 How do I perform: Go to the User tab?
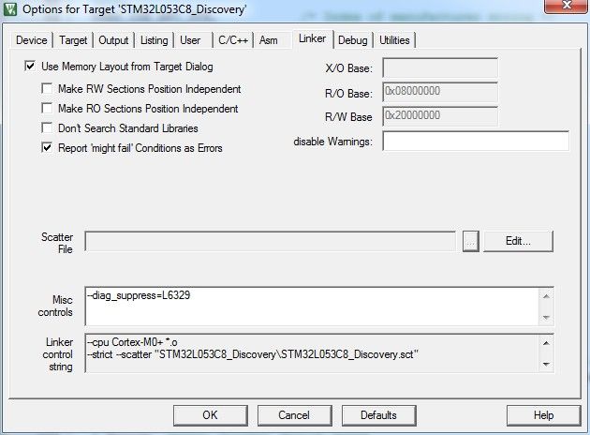point(190,40)
